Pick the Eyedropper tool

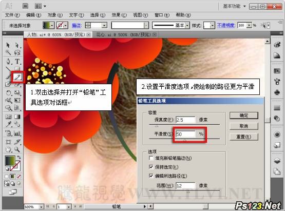8,124
